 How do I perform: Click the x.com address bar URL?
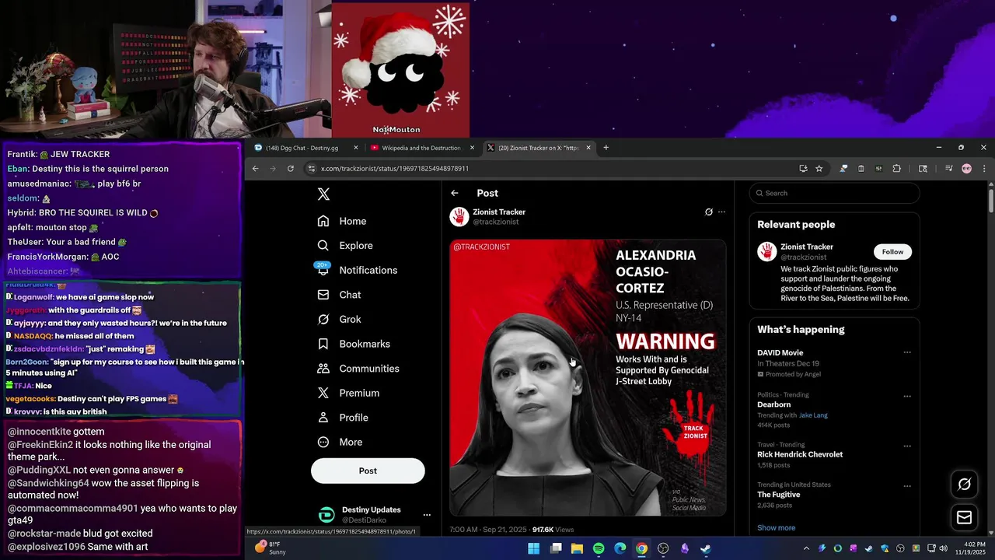pyautogui.click(x=395, y=169)
